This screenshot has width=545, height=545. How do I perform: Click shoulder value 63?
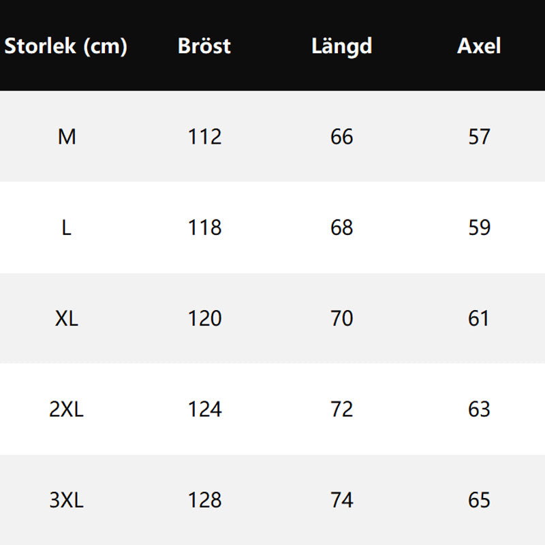[x=480, y=409]
